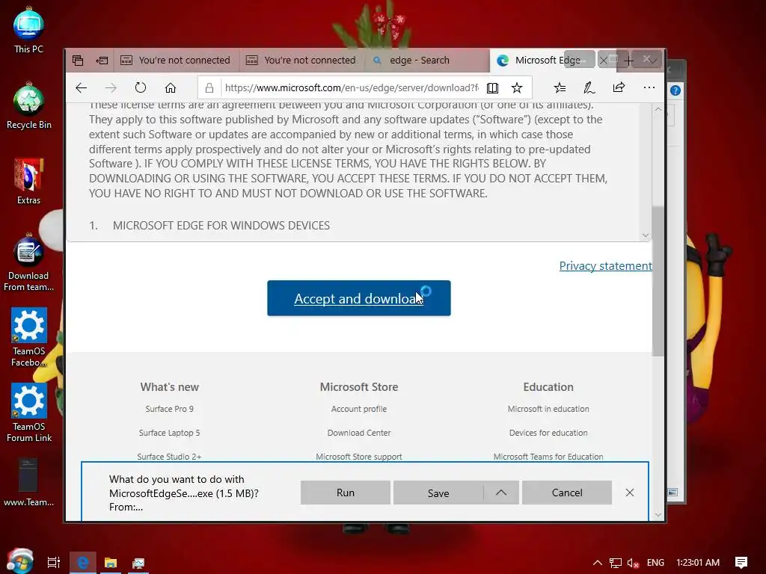
Task: Add page to favorites star
Action: tap(517, 88)
